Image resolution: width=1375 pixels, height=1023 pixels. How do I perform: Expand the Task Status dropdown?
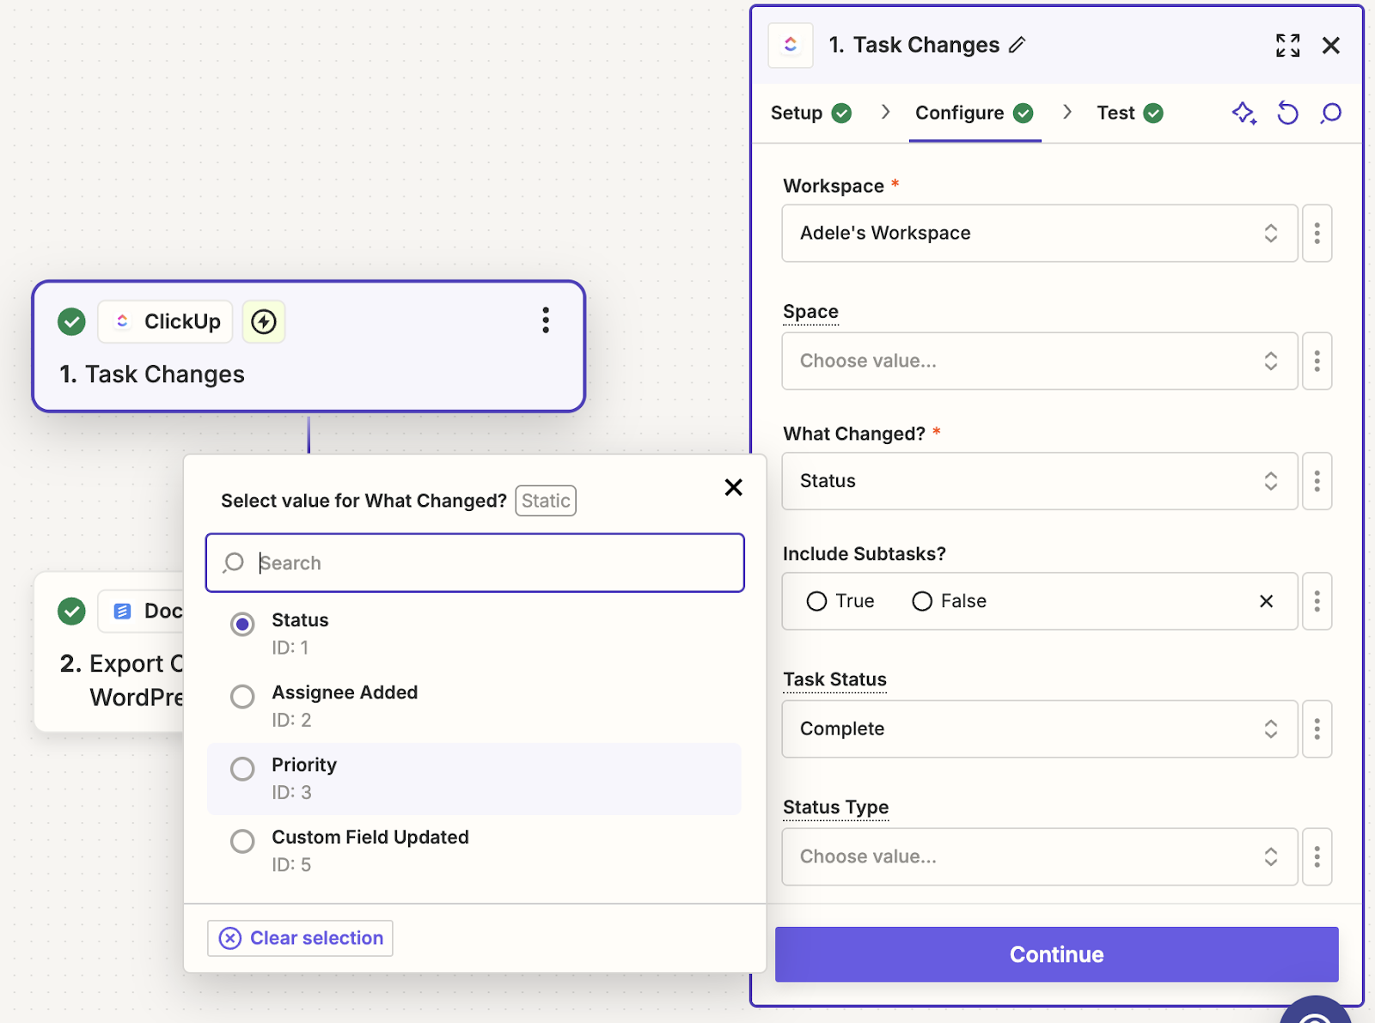coord(1039,729)
